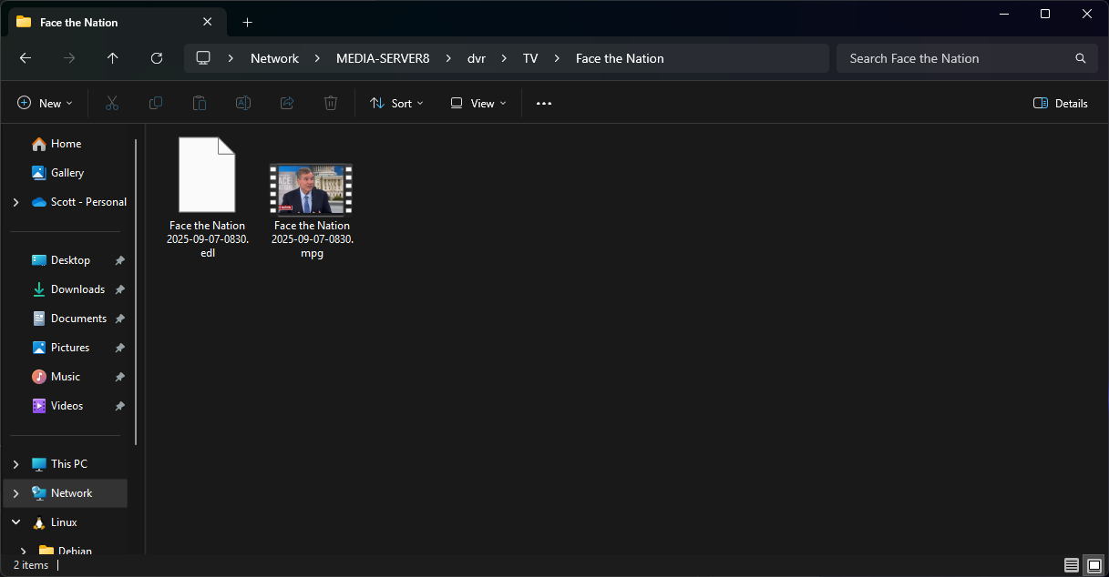
Task: Click the Share icon in the toolbar
Action: click(286, 103)
